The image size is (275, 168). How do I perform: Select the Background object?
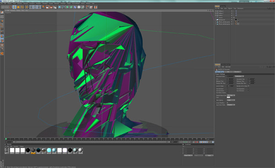pos(221,20)
